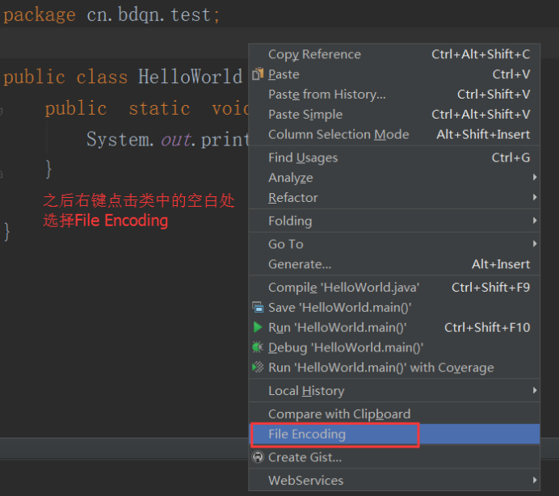Screen dimensions: 559x496
Task: Click the method end fold marker
Action: point(1,174)
